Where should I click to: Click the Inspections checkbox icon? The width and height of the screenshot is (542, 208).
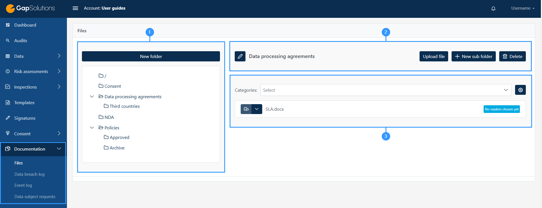click(x=8, y=87)
